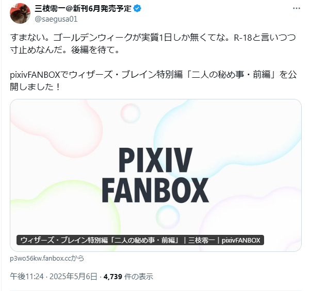
Task: Click the @saegusa01 handle
Action: point(56,19)
